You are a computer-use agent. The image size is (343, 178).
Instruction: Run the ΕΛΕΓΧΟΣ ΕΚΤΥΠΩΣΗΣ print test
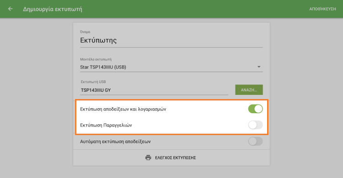tap(171, 157)
